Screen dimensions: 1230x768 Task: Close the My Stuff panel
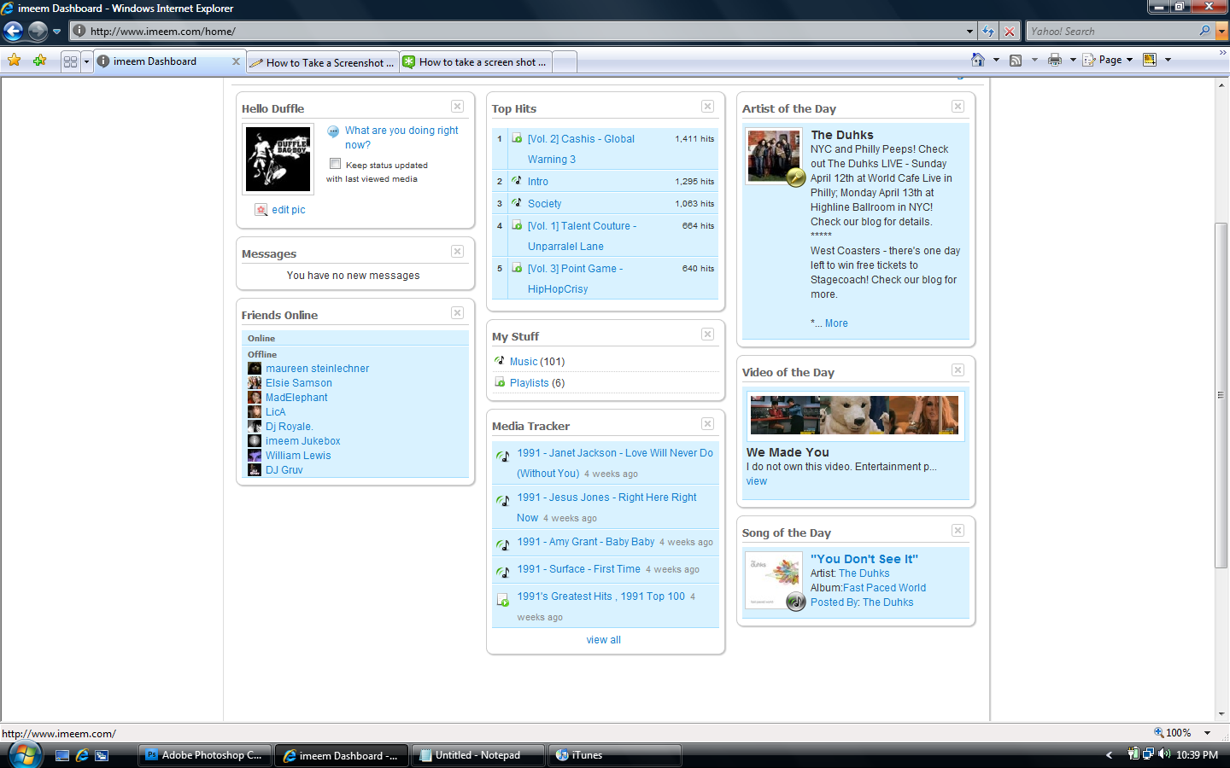point(708,335)
